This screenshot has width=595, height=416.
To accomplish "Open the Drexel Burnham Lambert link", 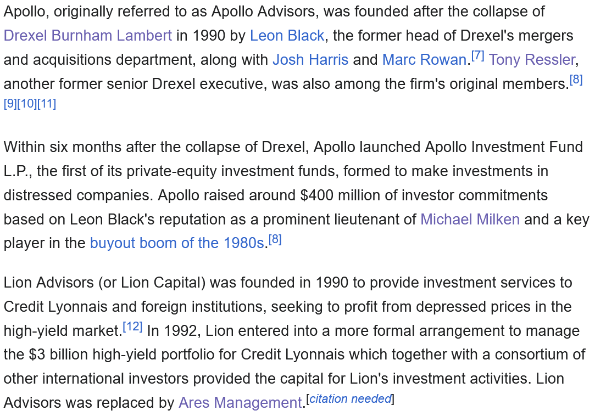I will [88, 36].
